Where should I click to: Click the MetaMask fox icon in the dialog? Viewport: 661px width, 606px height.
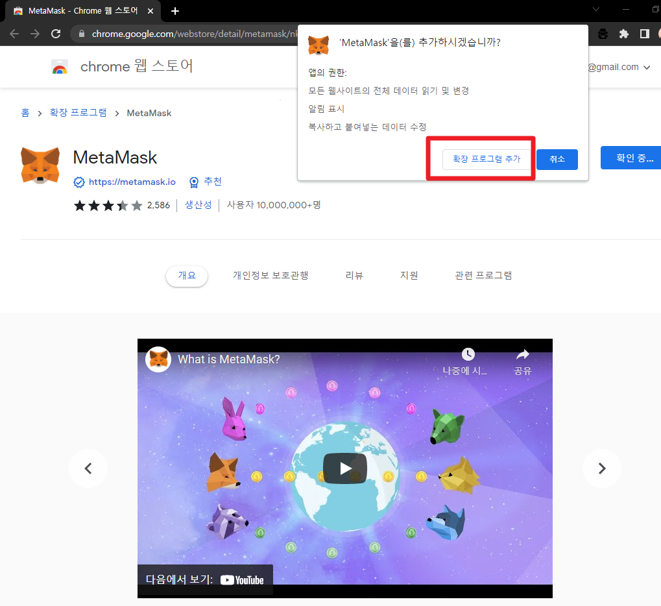click(x=318, y=45)
